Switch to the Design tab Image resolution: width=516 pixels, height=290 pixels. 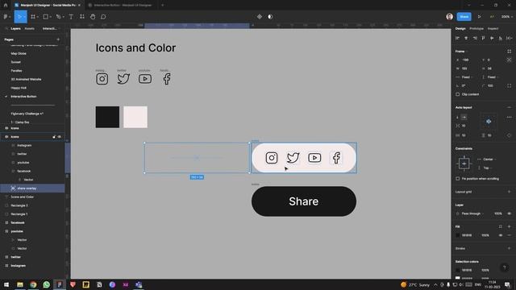[x=460, y=29]
